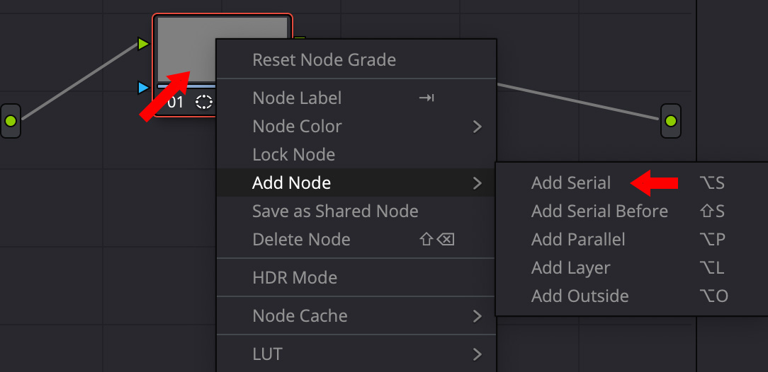Click Lock Node option

tap(293, 155)
